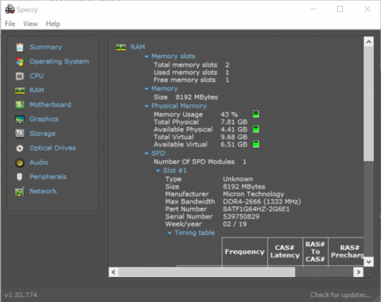Click the Network card icon
This screenshot has height=302, width=381.
coord(19,191)
